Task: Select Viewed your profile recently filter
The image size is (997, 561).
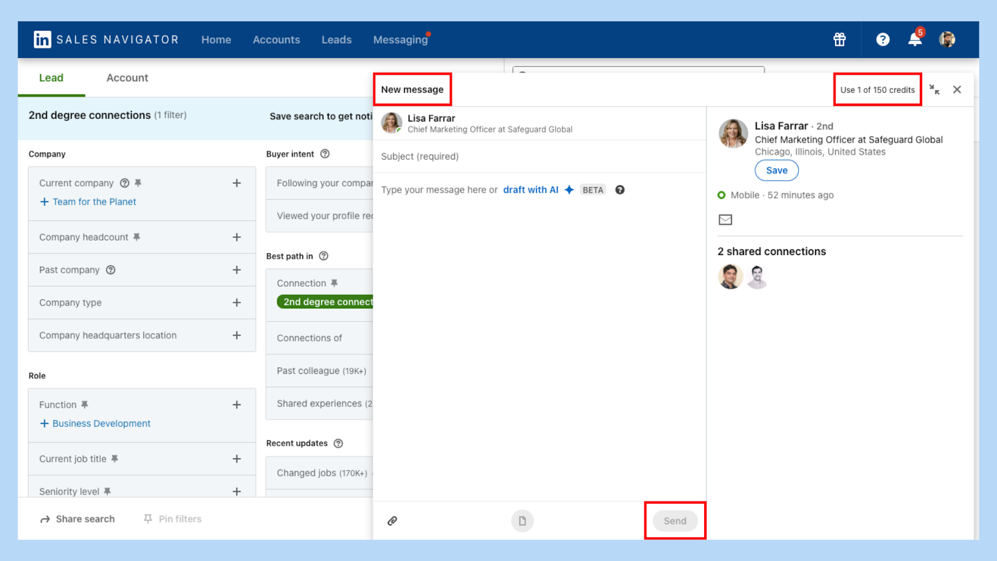Action: pos(320,216)
